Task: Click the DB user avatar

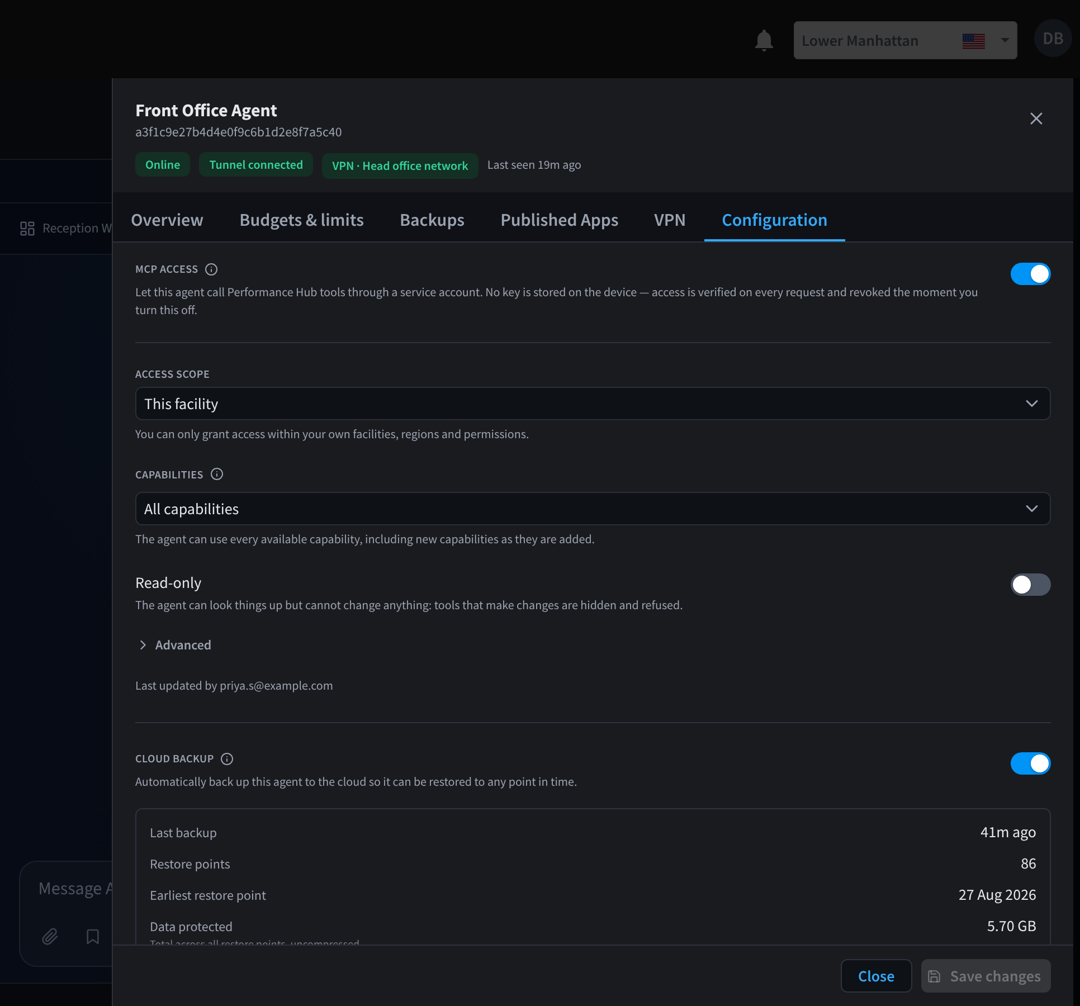Action: (1053, 39)
